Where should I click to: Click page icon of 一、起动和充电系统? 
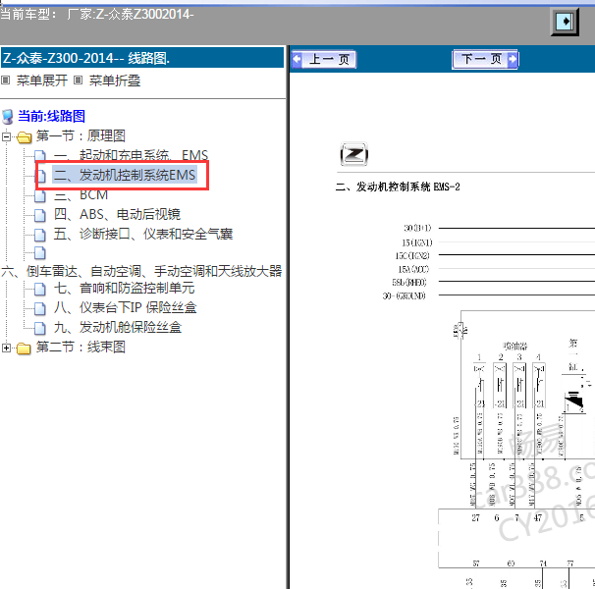[x=40, y=156]
